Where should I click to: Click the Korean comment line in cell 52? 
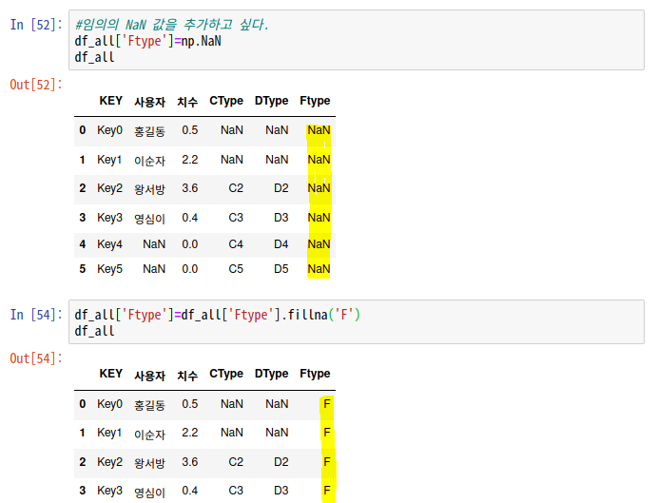[172, 25]
